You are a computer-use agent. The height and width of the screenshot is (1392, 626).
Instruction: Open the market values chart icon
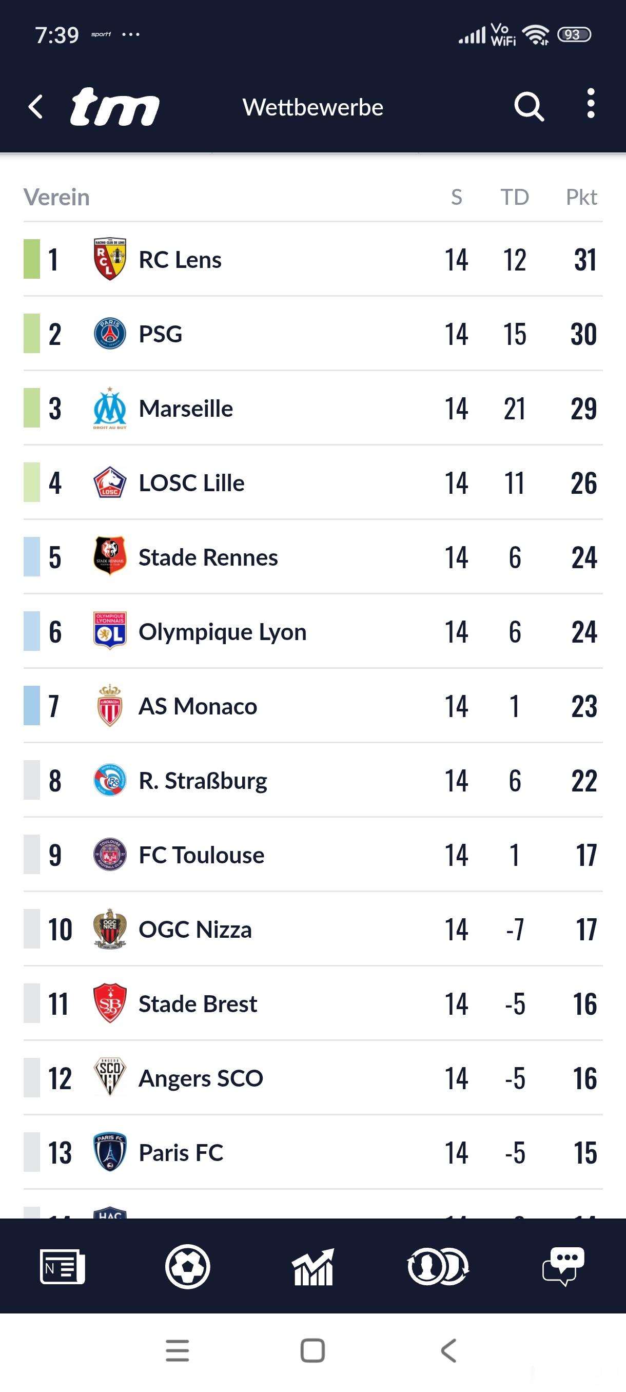pos(312,1266)
